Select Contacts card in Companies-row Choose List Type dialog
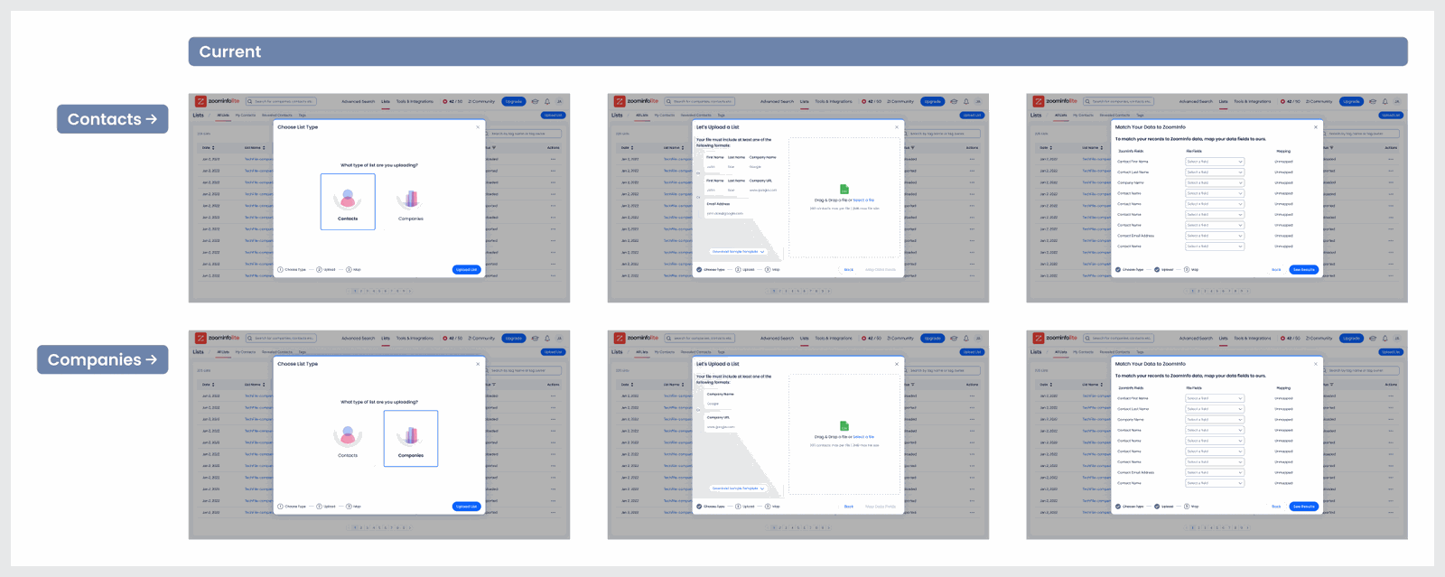 click(348, 438)
